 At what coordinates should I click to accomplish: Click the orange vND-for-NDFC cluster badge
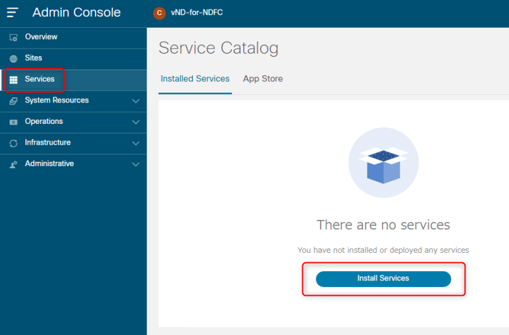click(x=159, y=13)
